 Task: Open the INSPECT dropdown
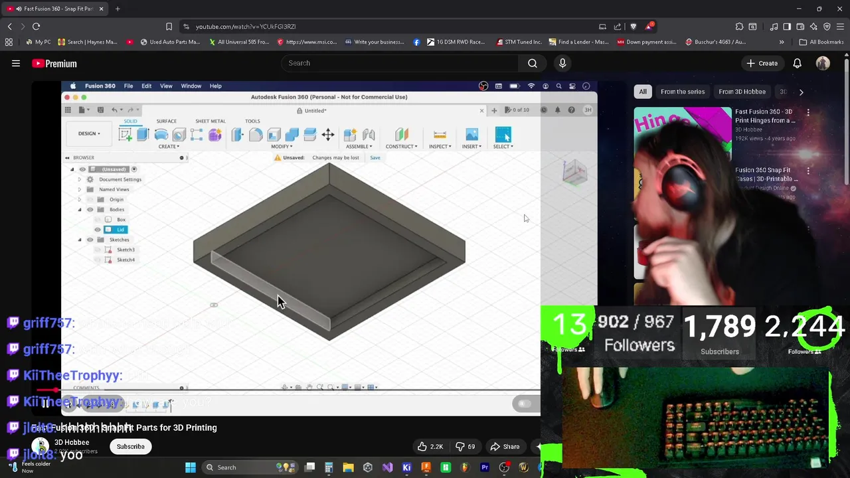click(x=440, y=147)
